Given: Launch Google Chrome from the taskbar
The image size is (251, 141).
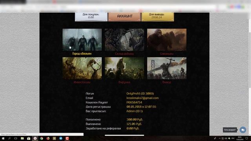Looking at the screenshot, I should (x=42, y=138).
